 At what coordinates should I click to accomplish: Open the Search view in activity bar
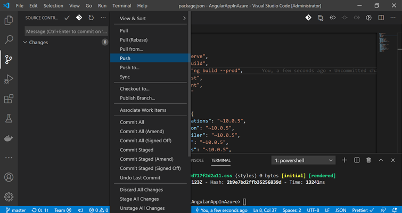[x=9, y=40]
